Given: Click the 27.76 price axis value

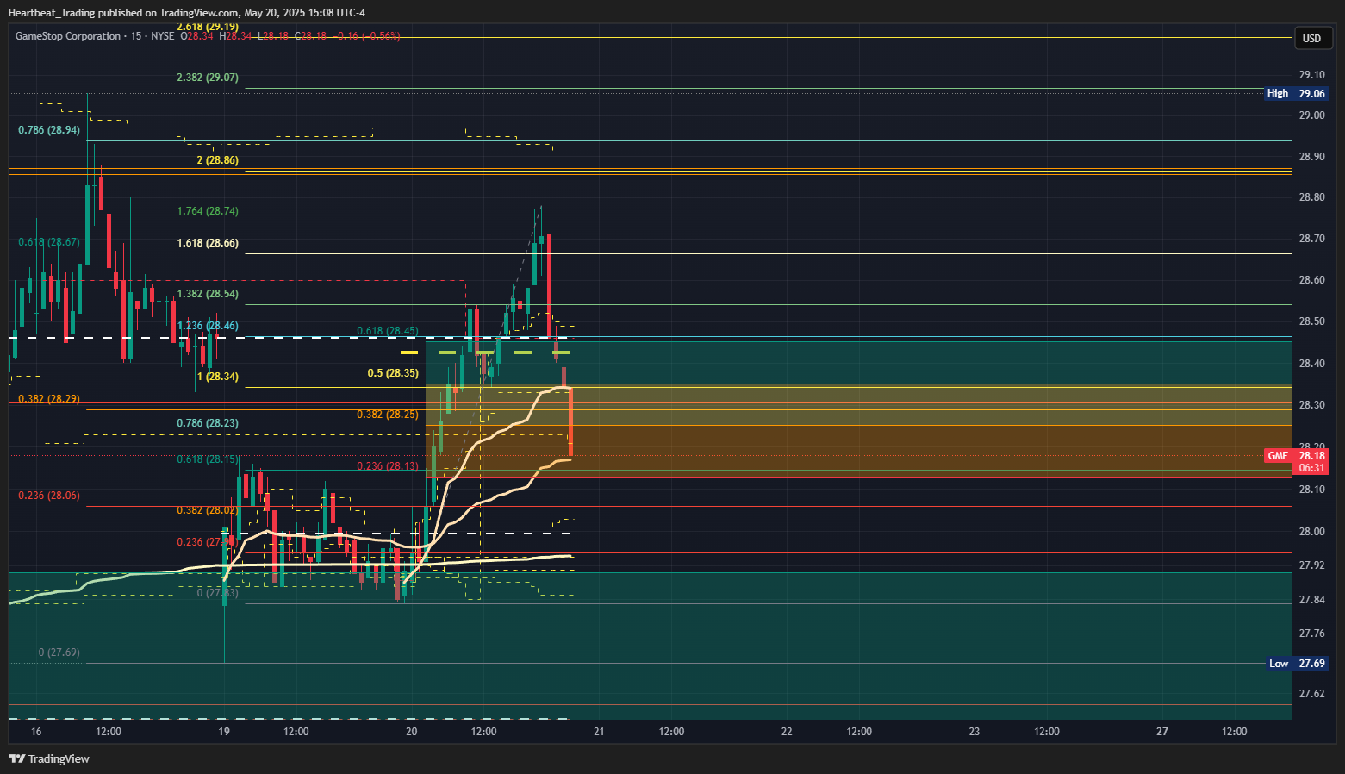Looking at the screenshot, I should 1311,634.
